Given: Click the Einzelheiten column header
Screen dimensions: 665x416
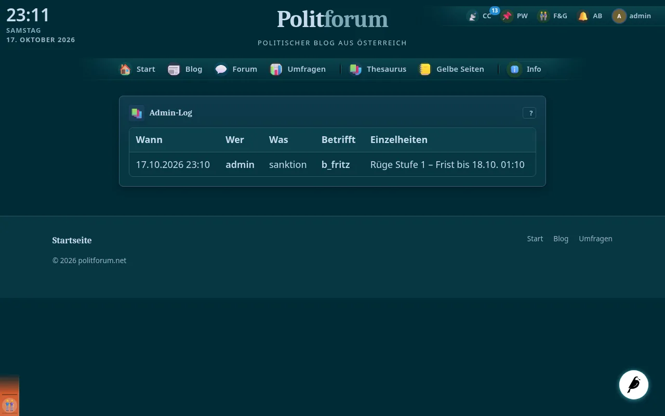Looking at the screenshot, I should [x=399, y=140].
